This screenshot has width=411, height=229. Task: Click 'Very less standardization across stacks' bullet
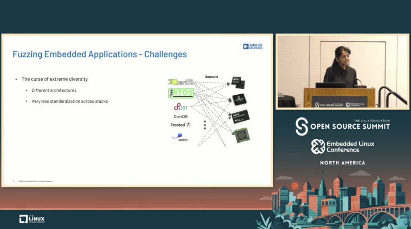(x=70, y=101)
